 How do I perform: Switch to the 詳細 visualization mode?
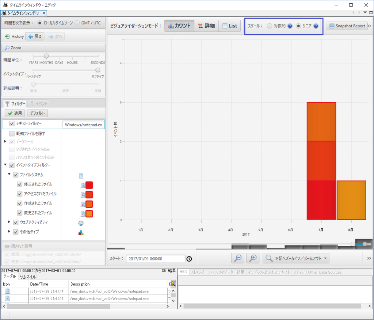[x=207, y=26]
